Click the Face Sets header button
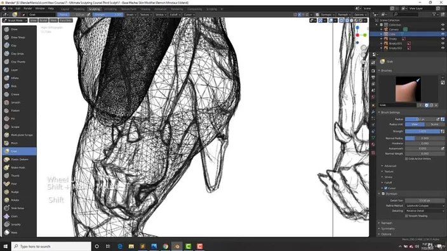 (65, 20)
